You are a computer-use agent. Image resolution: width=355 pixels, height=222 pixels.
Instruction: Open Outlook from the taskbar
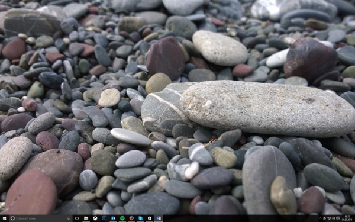(113, 218)
